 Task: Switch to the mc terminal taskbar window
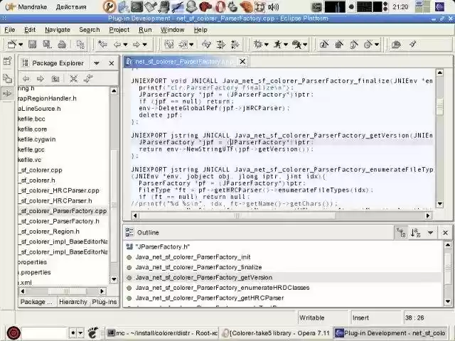[x=162, y=333]
